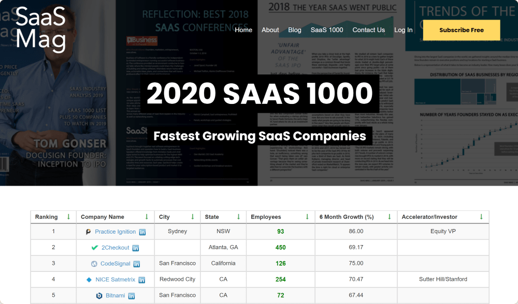Image resolution: width=518 pixels, height=304 pixels.
Task: Select NICE Satmetrix's CA state cell
Action: (223, 279)
